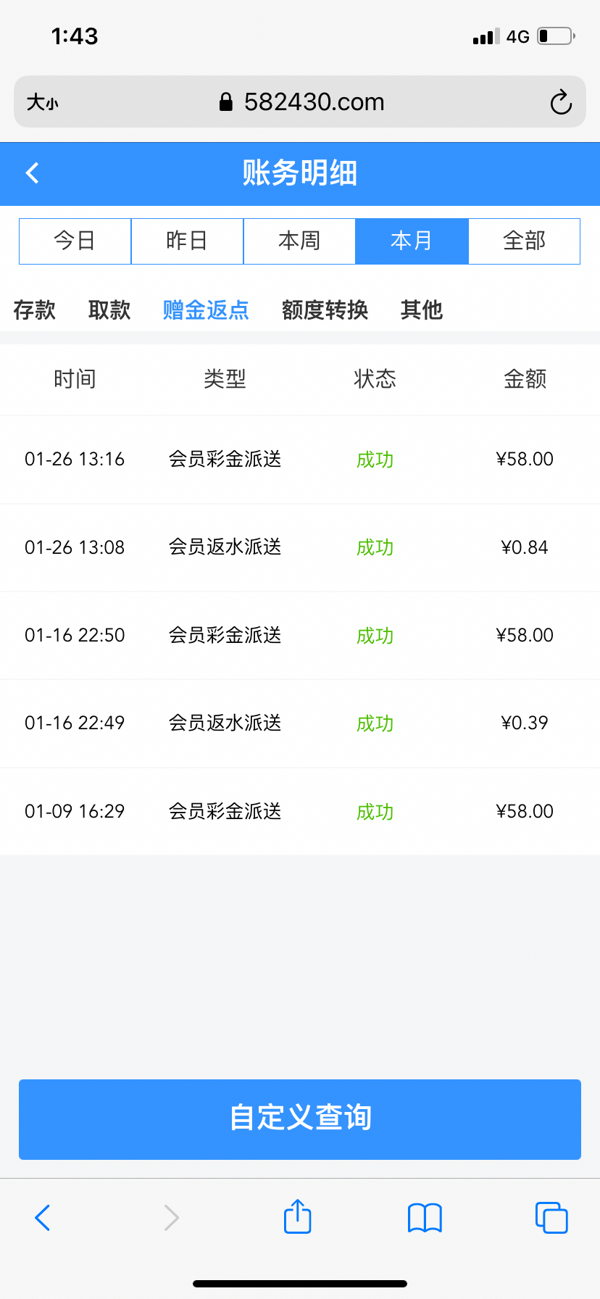Go back with Safari bottom back chevron
Viewport: 600px width, 1299px height.
pyautogui.click(x=43, y=1217)
